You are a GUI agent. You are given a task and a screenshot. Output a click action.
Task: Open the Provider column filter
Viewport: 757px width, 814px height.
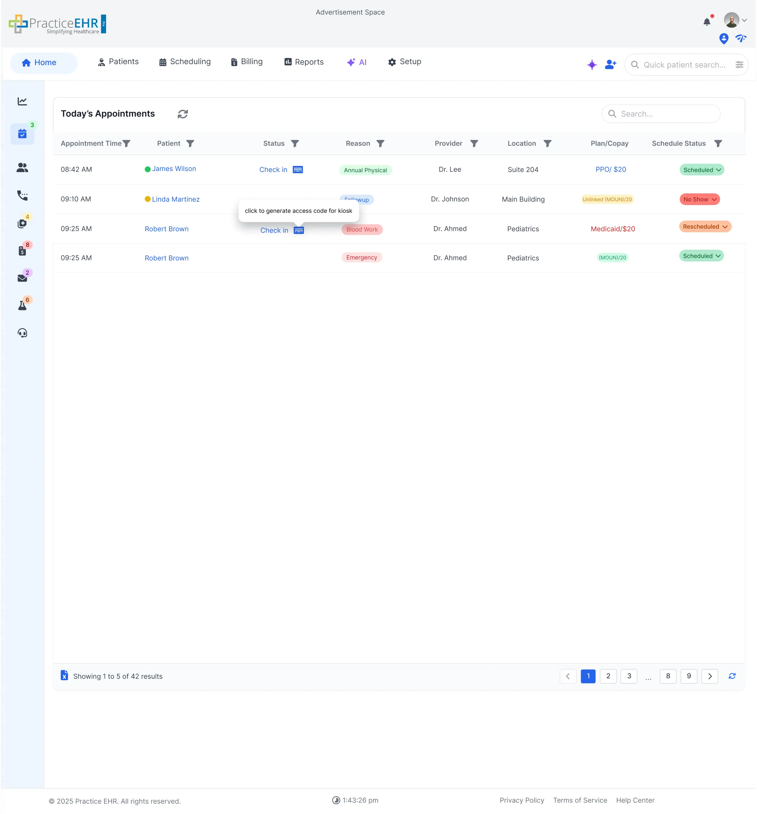[475, 144]
